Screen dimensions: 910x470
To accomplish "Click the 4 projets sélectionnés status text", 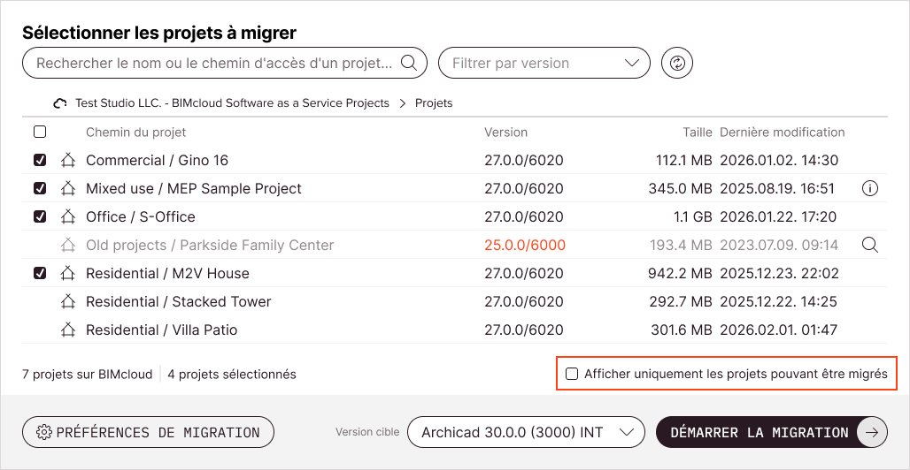I will (x=232, y=374).
